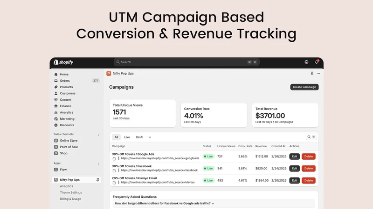The height and width of the screenshot is (209, 373).
Task: Click the Finance bank icon
Action: (56, 106)
